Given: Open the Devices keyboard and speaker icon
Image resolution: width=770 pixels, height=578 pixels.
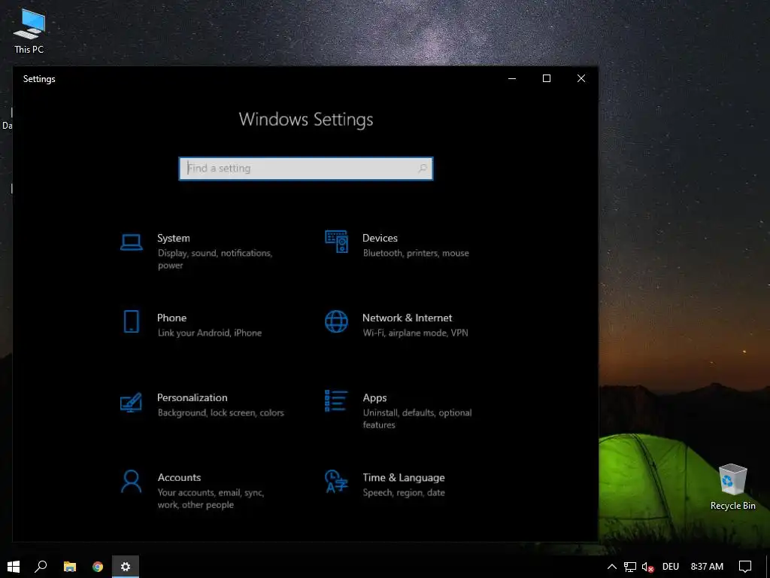Looking at the screenshot, I should [x=336, y=242].
